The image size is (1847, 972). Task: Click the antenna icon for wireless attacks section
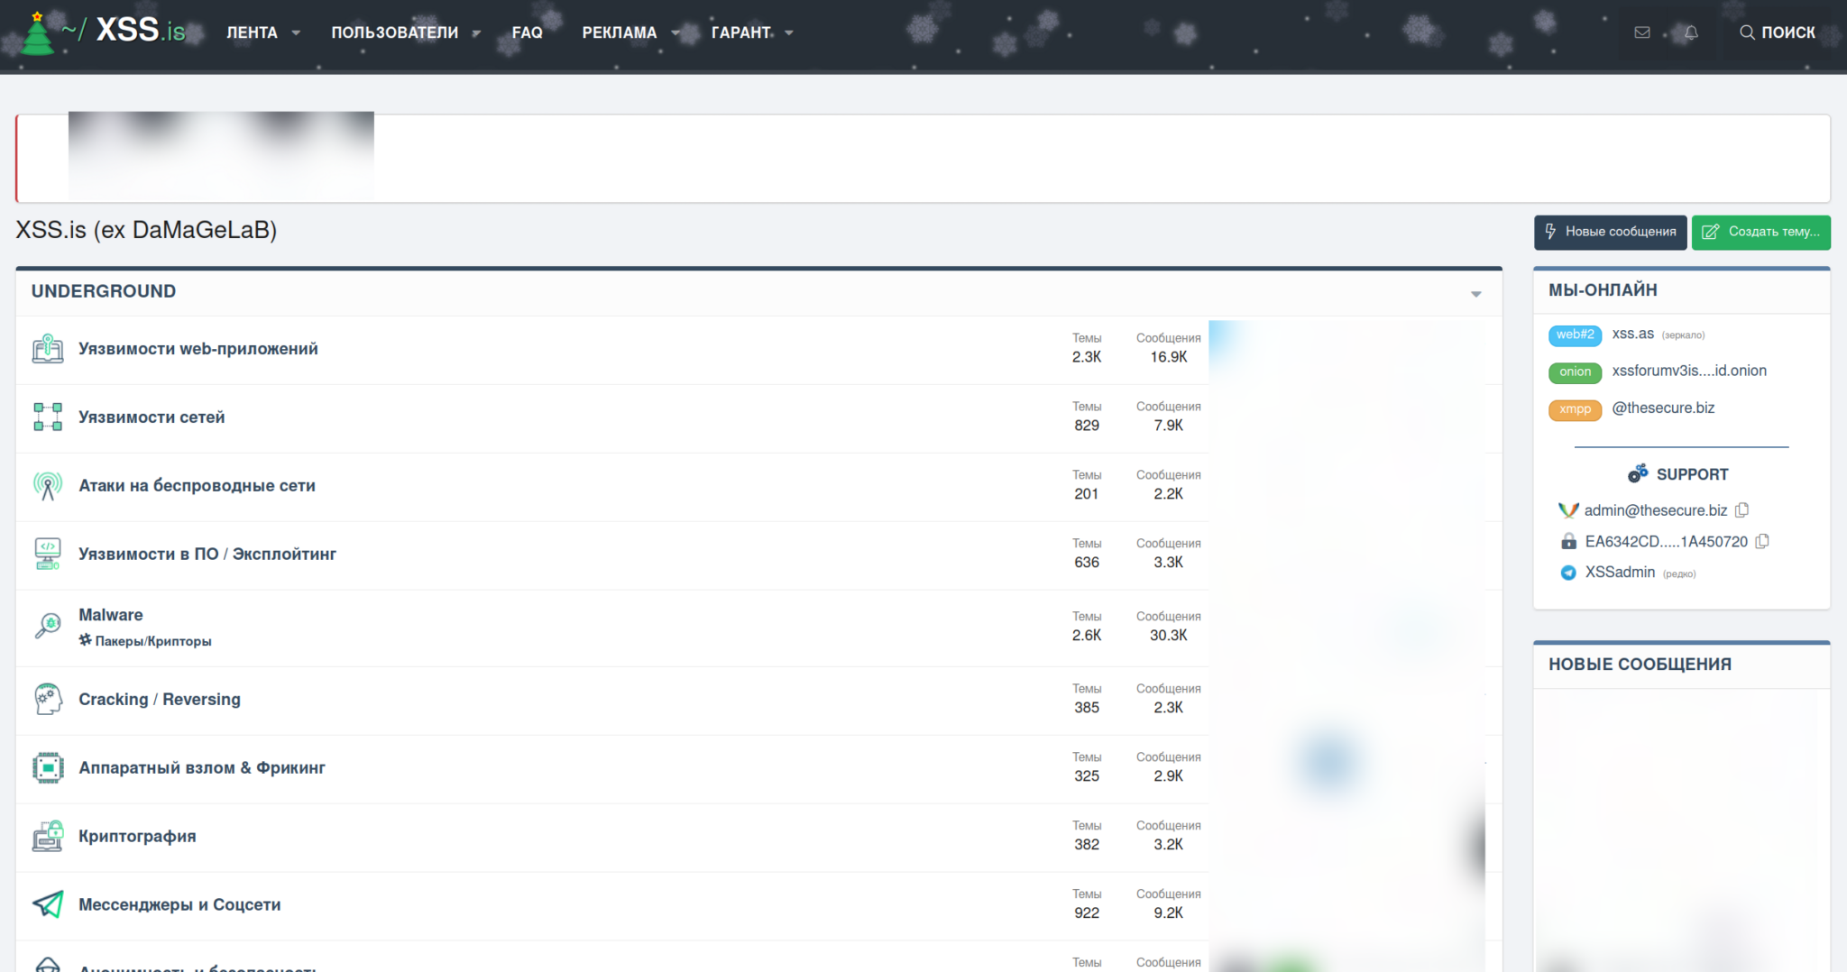point(47,486)
